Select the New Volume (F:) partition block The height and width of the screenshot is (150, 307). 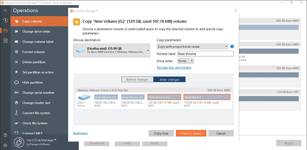pyautogui.click(x=133, y=97)
